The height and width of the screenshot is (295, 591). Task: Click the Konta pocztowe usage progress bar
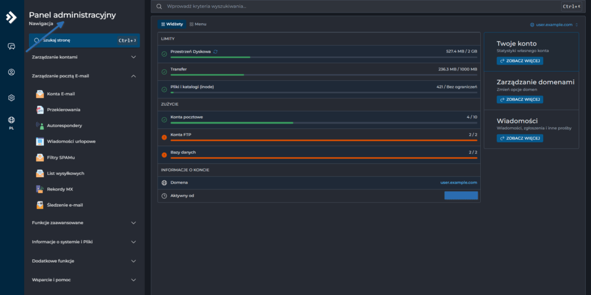[x=324, y=123]
